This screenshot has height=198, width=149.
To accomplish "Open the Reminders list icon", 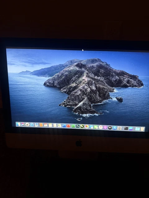I will (55, 125).
